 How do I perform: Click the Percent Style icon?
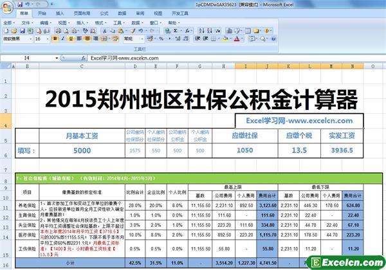161,39
